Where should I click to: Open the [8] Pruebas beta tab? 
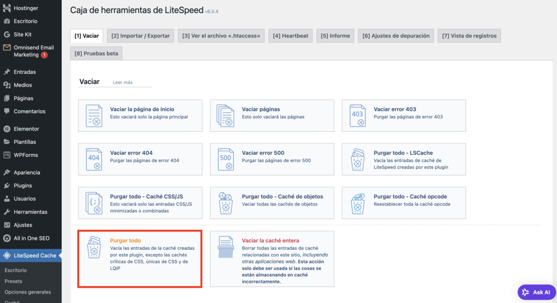pos(96,54)
